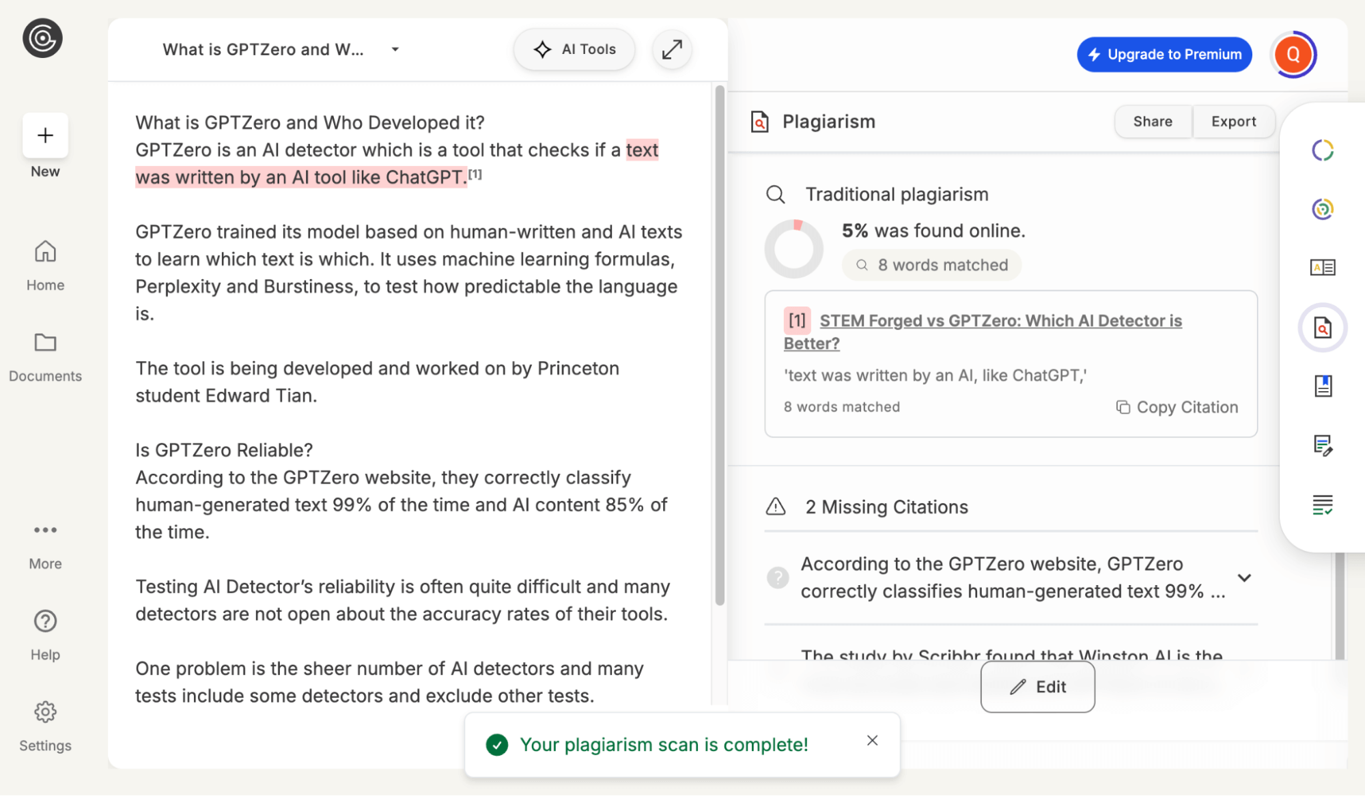
Task: Click Upgrade to Premium button
Action: 1164,55
